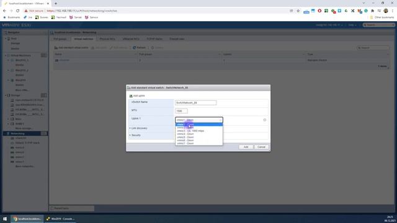Screen dimensions: 397x223
Task: Open the Firewall rules tab
Action: [x=177, y=39]
